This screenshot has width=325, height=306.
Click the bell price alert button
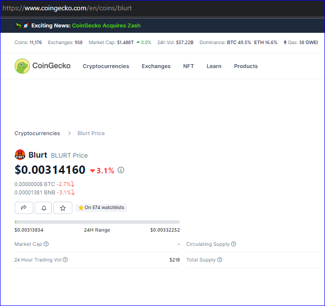point(43,208)
